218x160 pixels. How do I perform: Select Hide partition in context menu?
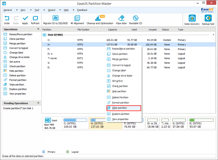click(x=124, y=91)
